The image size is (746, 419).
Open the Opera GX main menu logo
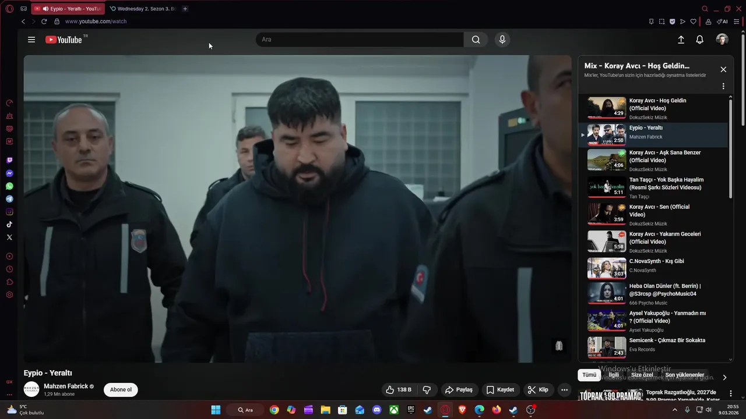tap(9, 9)
